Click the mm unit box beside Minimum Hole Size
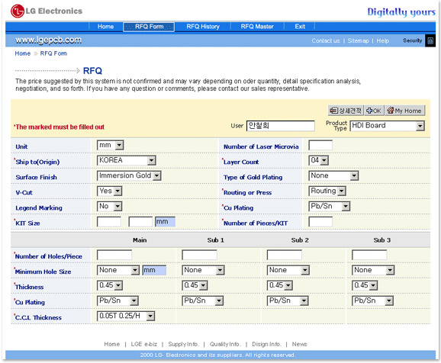The width and height of the screenshot is (441, 363). pos(154,270)
